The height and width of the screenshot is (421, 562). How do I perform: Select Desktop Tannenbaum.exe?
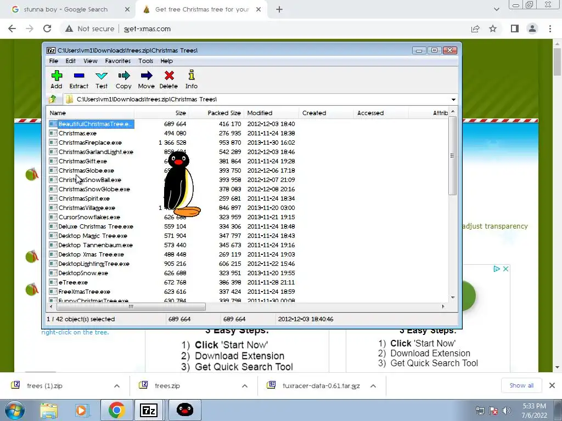point(95,245)
